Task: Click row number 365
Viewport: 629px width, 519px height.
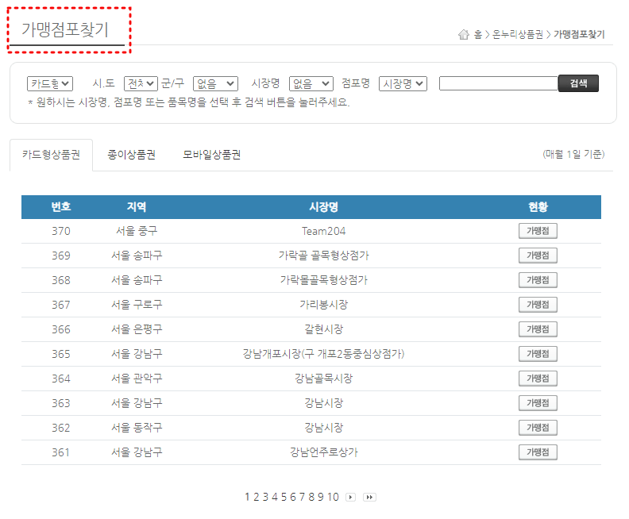Action: (x=61, y=354)
